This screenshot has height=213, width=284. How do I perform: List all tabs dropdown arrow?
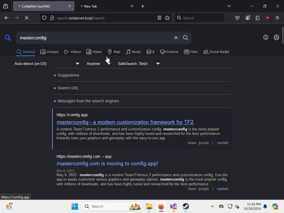[x=229, y=6]
